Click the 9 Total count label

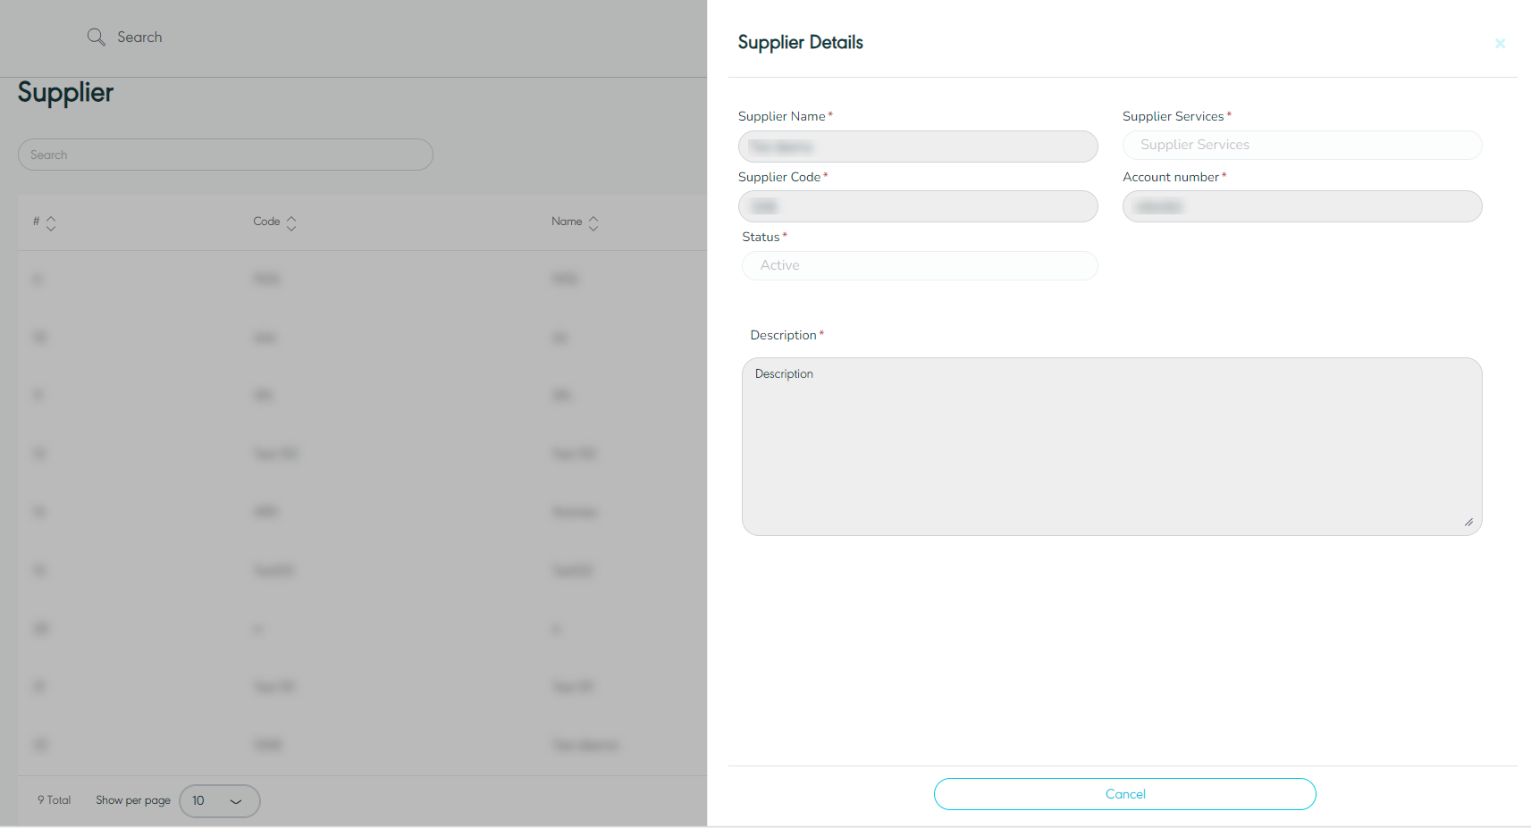pos(54,800)
